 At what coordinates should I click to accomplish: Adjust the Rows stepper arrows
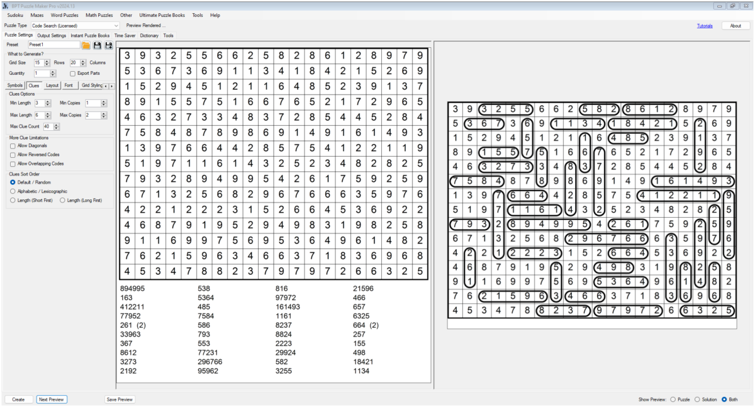pos(47,63)
